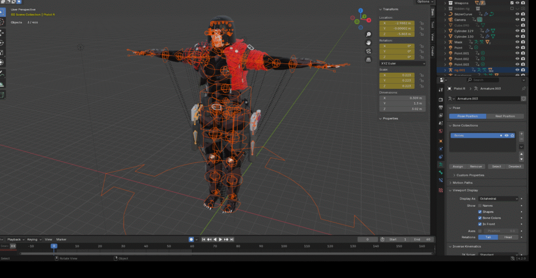The image size is (536, 278).
Task: Add a new bone collection with plus
Action: [521, 134]
